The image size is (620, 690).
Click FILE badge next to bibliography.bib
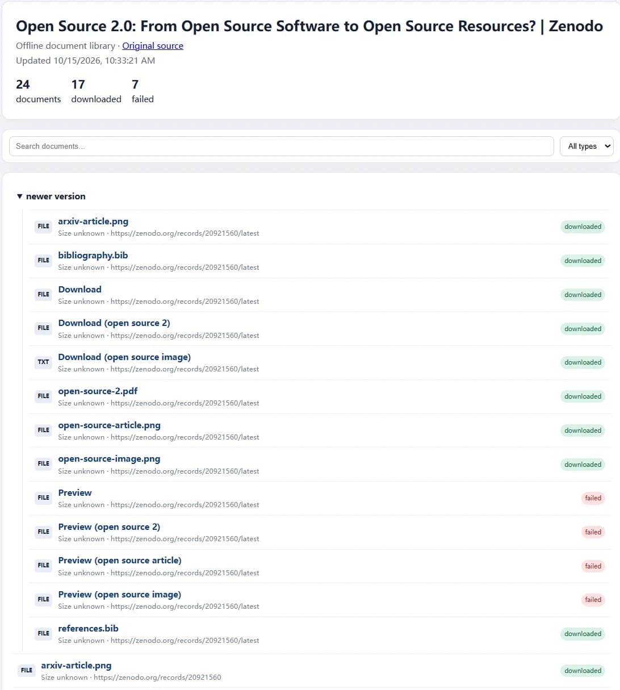(x=44, y=260)
